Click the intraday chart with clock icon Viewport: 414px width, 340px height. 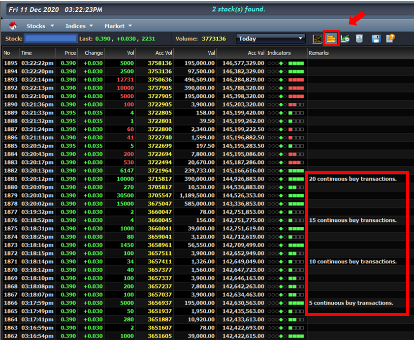coord(345,38)
